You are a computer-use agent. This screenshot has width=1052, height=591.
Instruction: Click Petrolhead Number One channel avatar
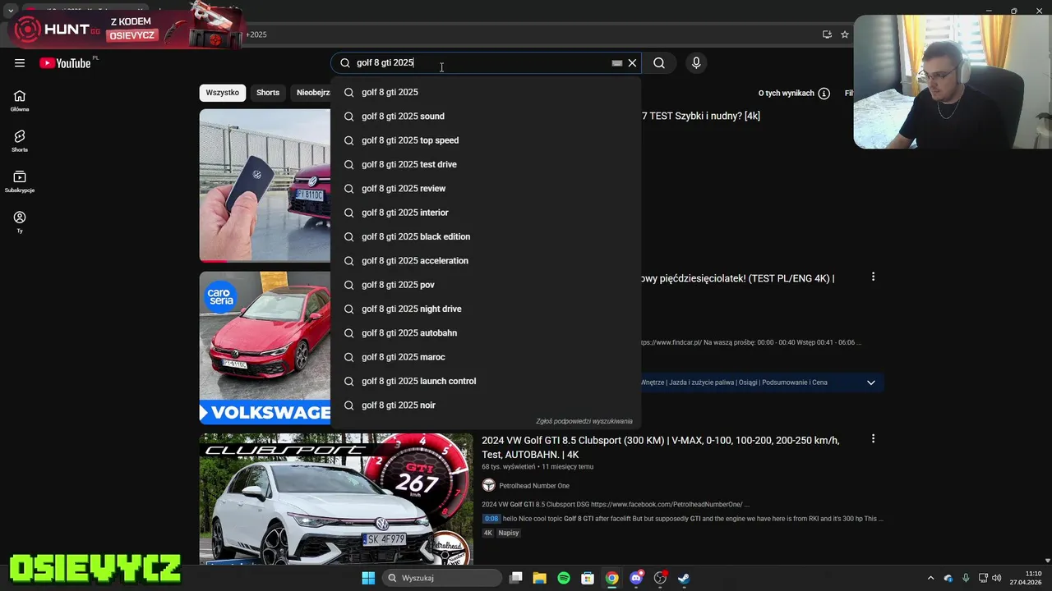point(489,485)
